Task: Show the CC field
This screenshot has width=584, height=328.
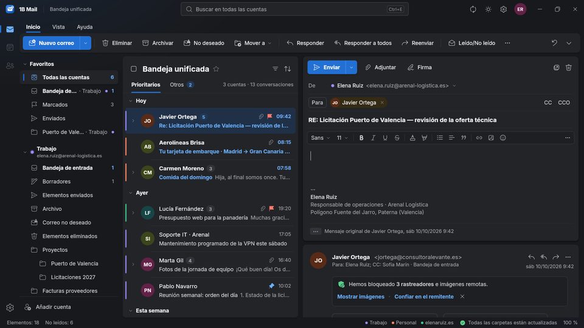Action: (547, 103)
